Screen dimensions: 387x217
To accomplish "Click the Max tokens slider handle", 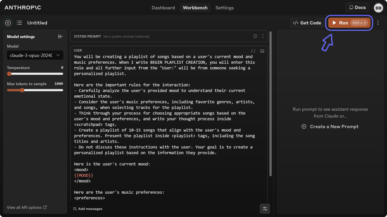I will (22, 90).
